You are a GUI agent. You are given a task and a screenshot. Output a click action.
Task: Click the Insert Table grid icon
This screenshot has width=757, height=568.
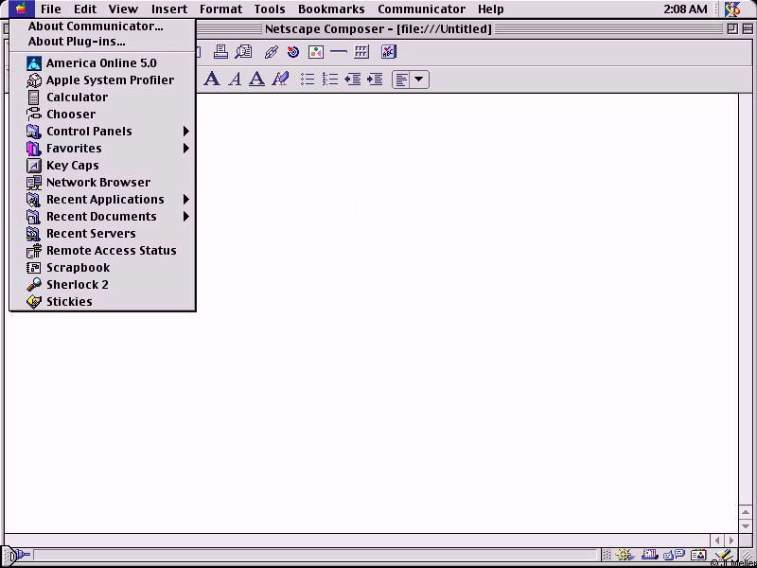click(361, 52)
